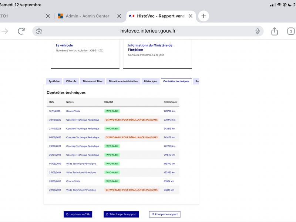Tap the microphone dictation icon
Viewport: 296px width, 222px height.
(x=258, y=31)
